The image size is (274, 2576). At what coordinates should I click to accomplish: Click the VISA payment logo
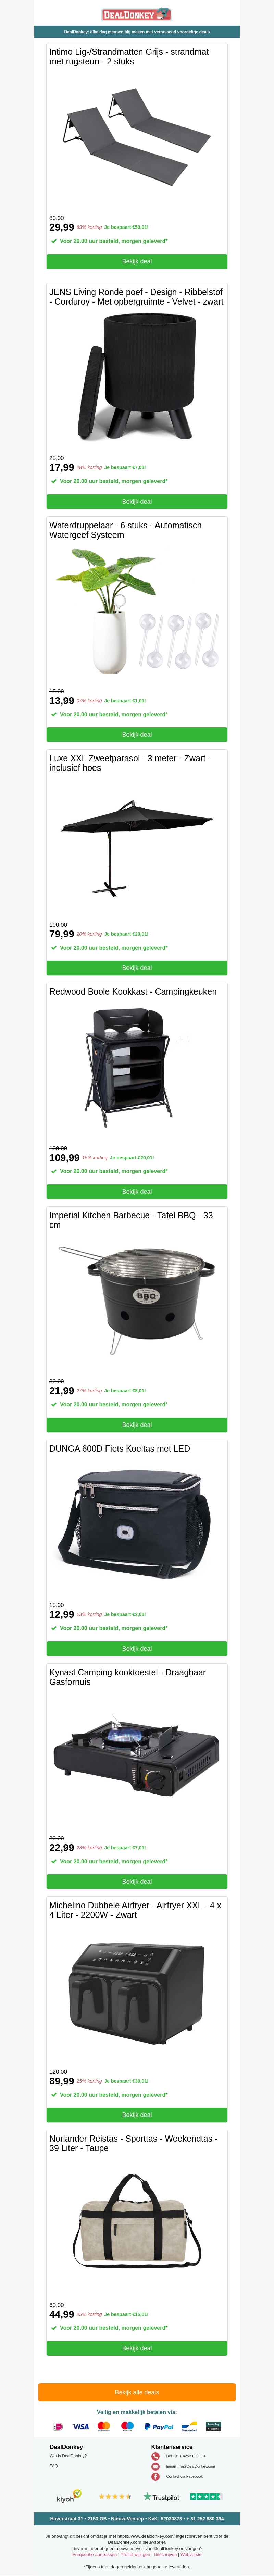pyautogui.click(x=81, y=2426)
